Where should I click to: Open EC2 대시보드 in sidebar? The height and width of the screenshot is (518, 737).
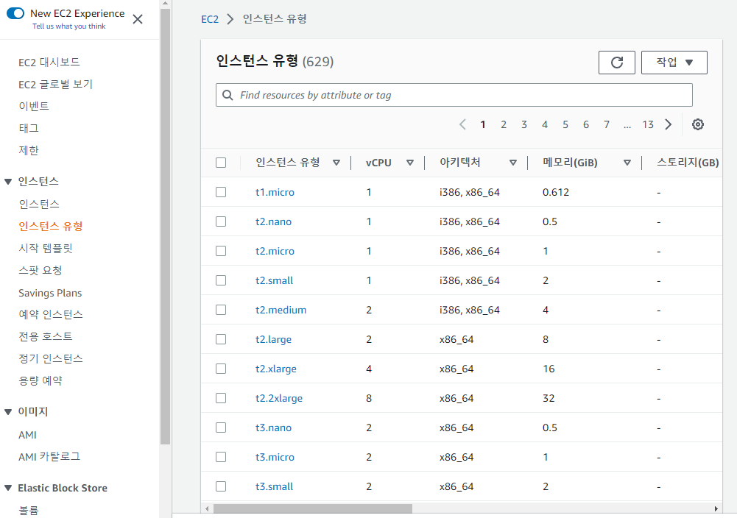49,63
